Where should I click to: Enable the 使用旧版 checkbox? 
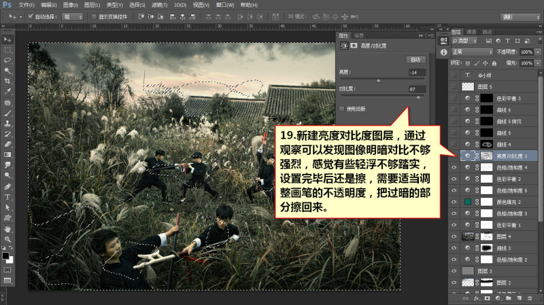click(342, 109)
